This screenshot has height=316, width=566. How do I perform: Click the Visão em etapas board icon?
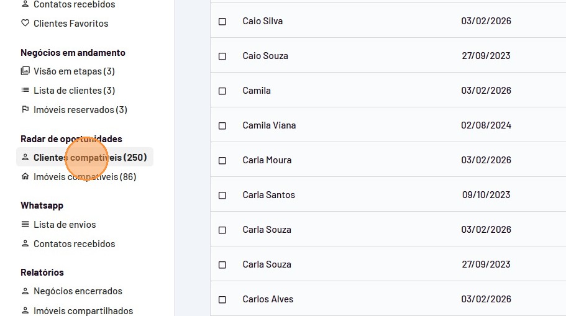25,71
